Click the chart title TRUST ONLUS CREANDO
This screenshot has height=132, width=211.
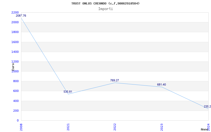[105, 3]
